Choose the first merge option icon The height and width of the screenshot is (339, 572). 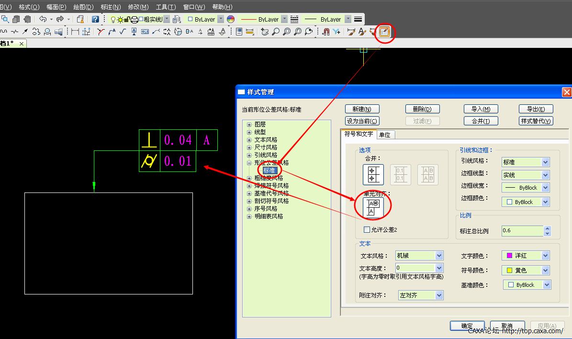pos(373,174)
